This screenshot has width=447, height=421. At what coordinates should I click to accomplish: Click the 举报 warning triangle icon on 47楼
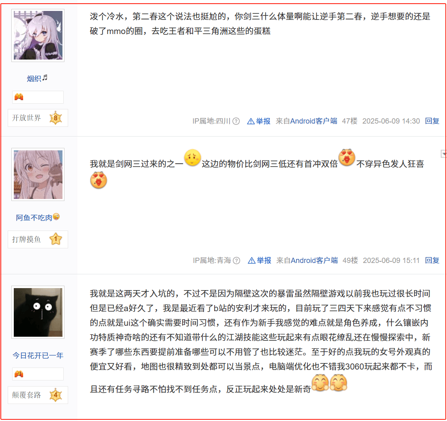(x=251, y=121)
